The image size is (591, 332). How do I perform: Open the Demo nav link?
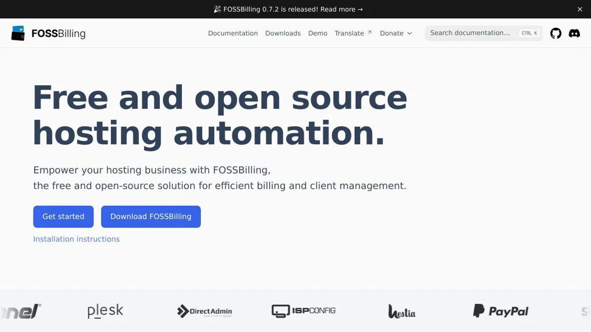pos(318,33)
